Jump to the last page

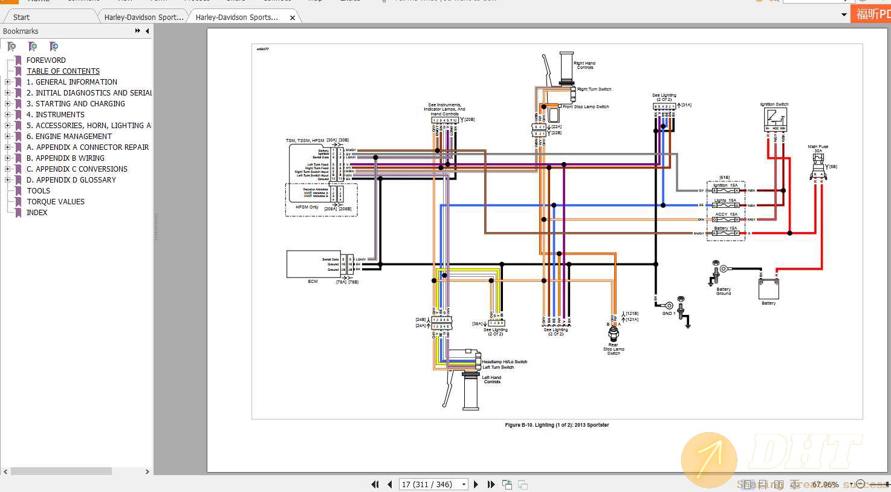point(491,484)
